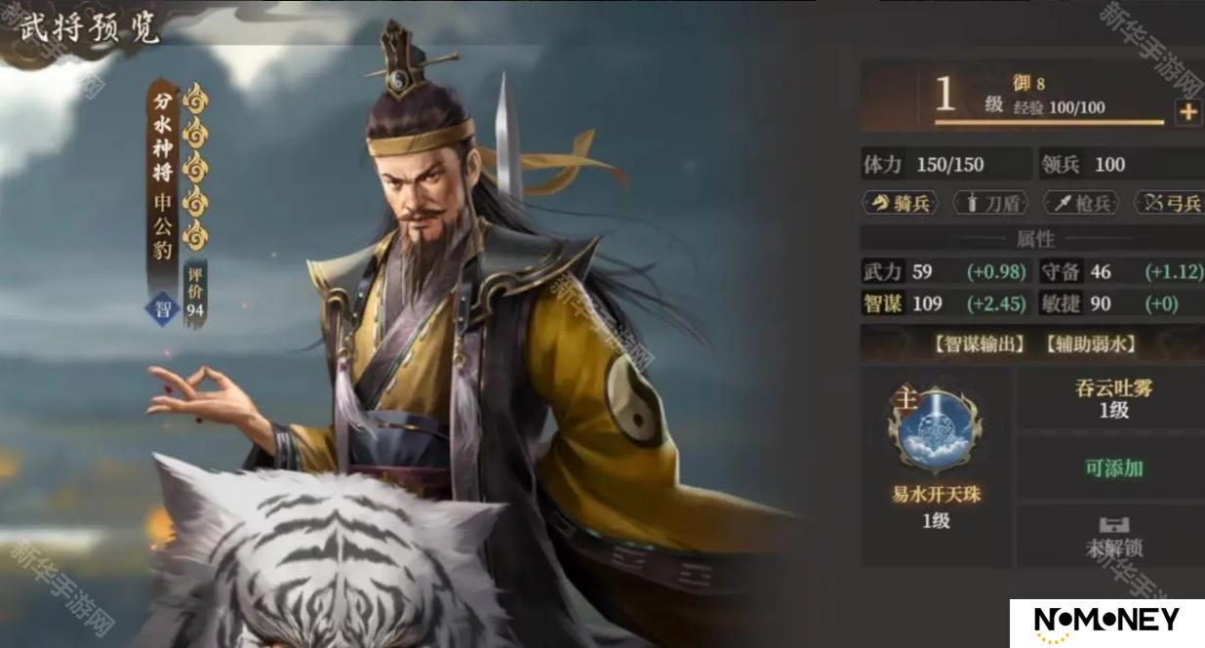Click the 智谋 109 attribute row
Screen dimensions: 1205x648
(944, 304)
